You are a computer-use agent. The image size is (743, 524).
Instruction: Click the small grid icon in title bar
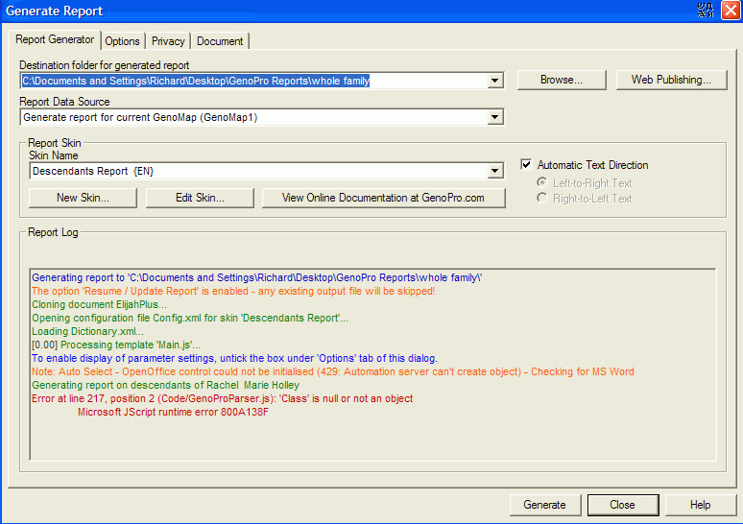point(706,11)
